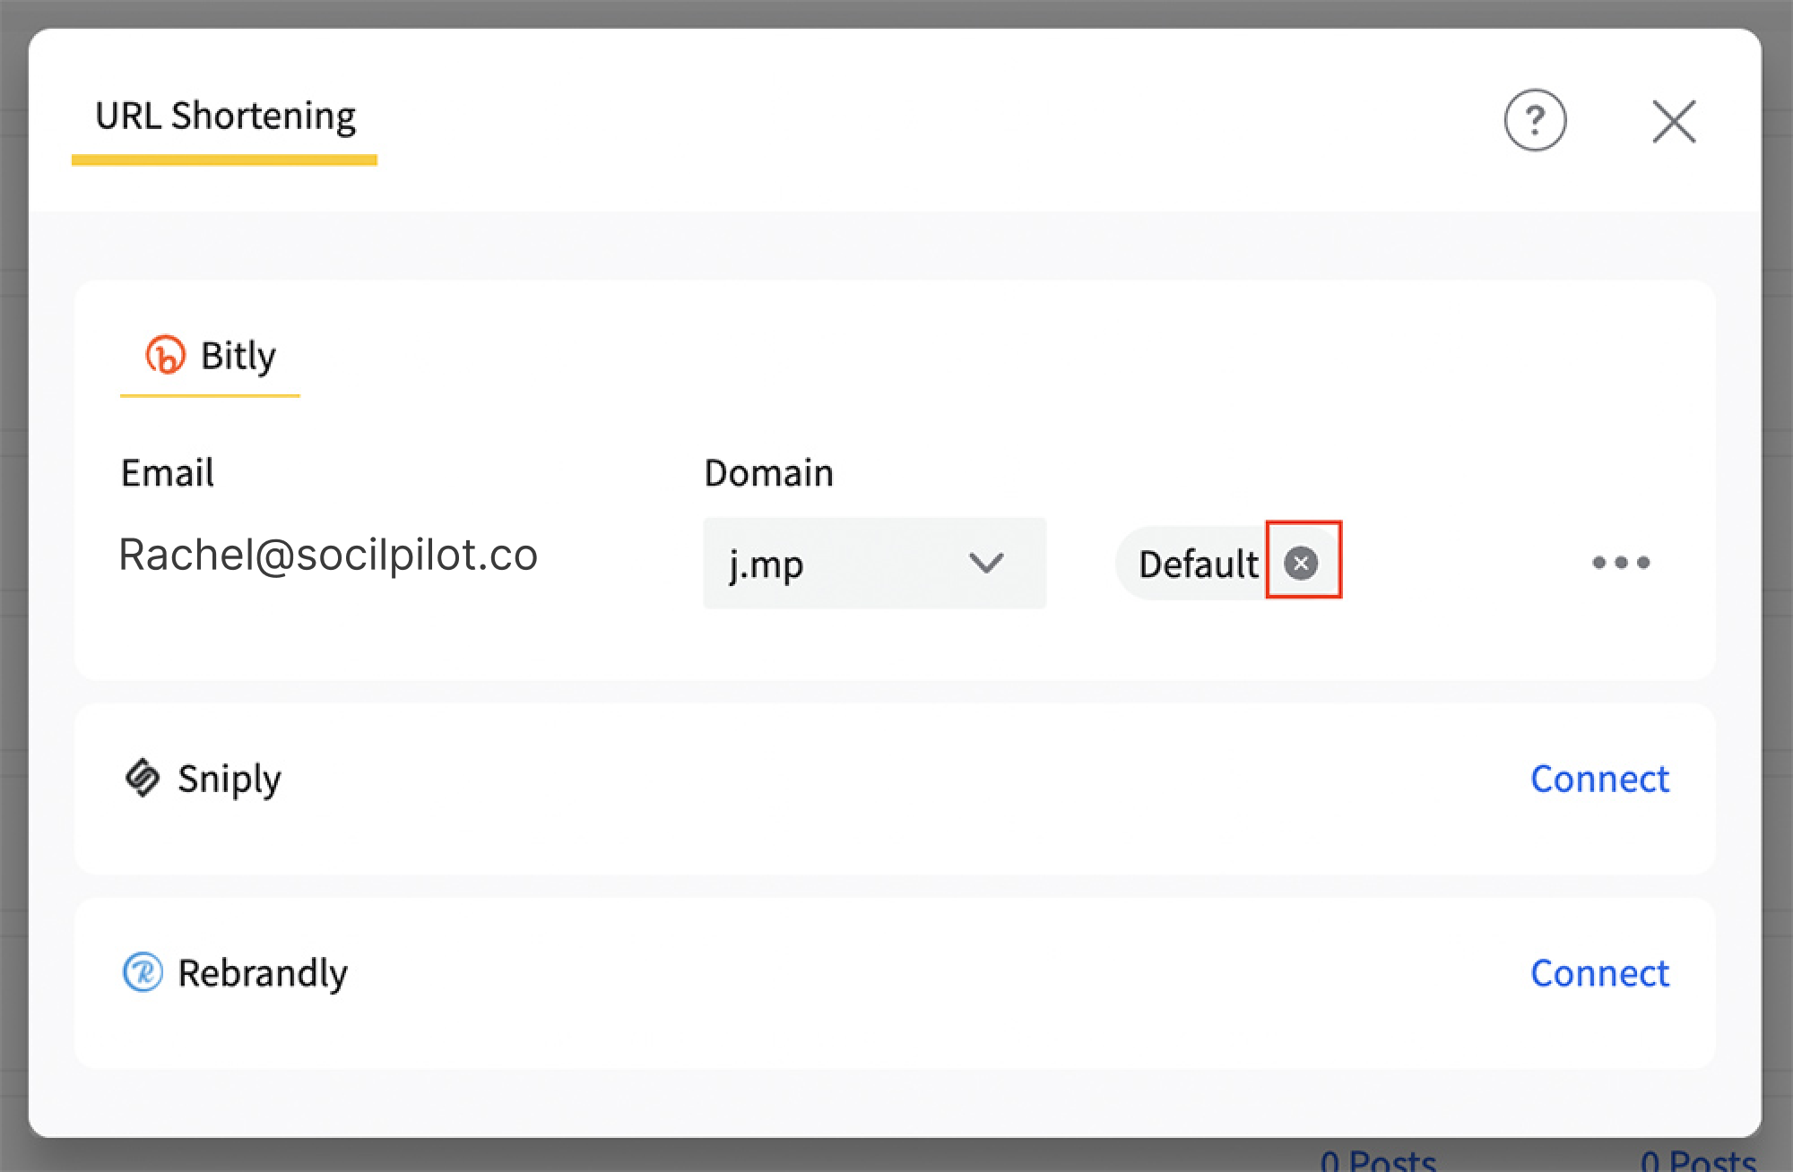Connect the Rebrandly account
The width and height of the screenshot is (1793, 1172).
tap(1599, 973)
